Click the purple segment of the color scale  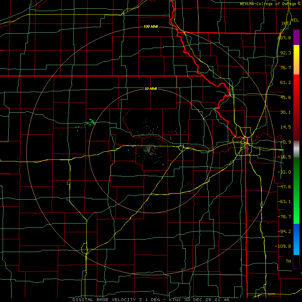[x=296, y=37]
